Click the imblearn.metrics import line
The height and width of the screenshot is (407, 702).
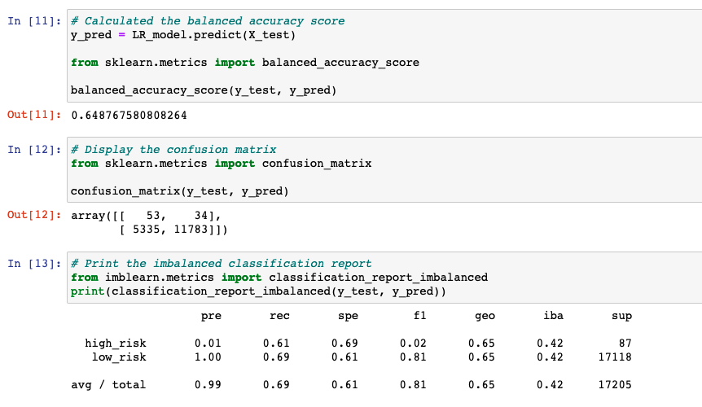pos(279,278)
